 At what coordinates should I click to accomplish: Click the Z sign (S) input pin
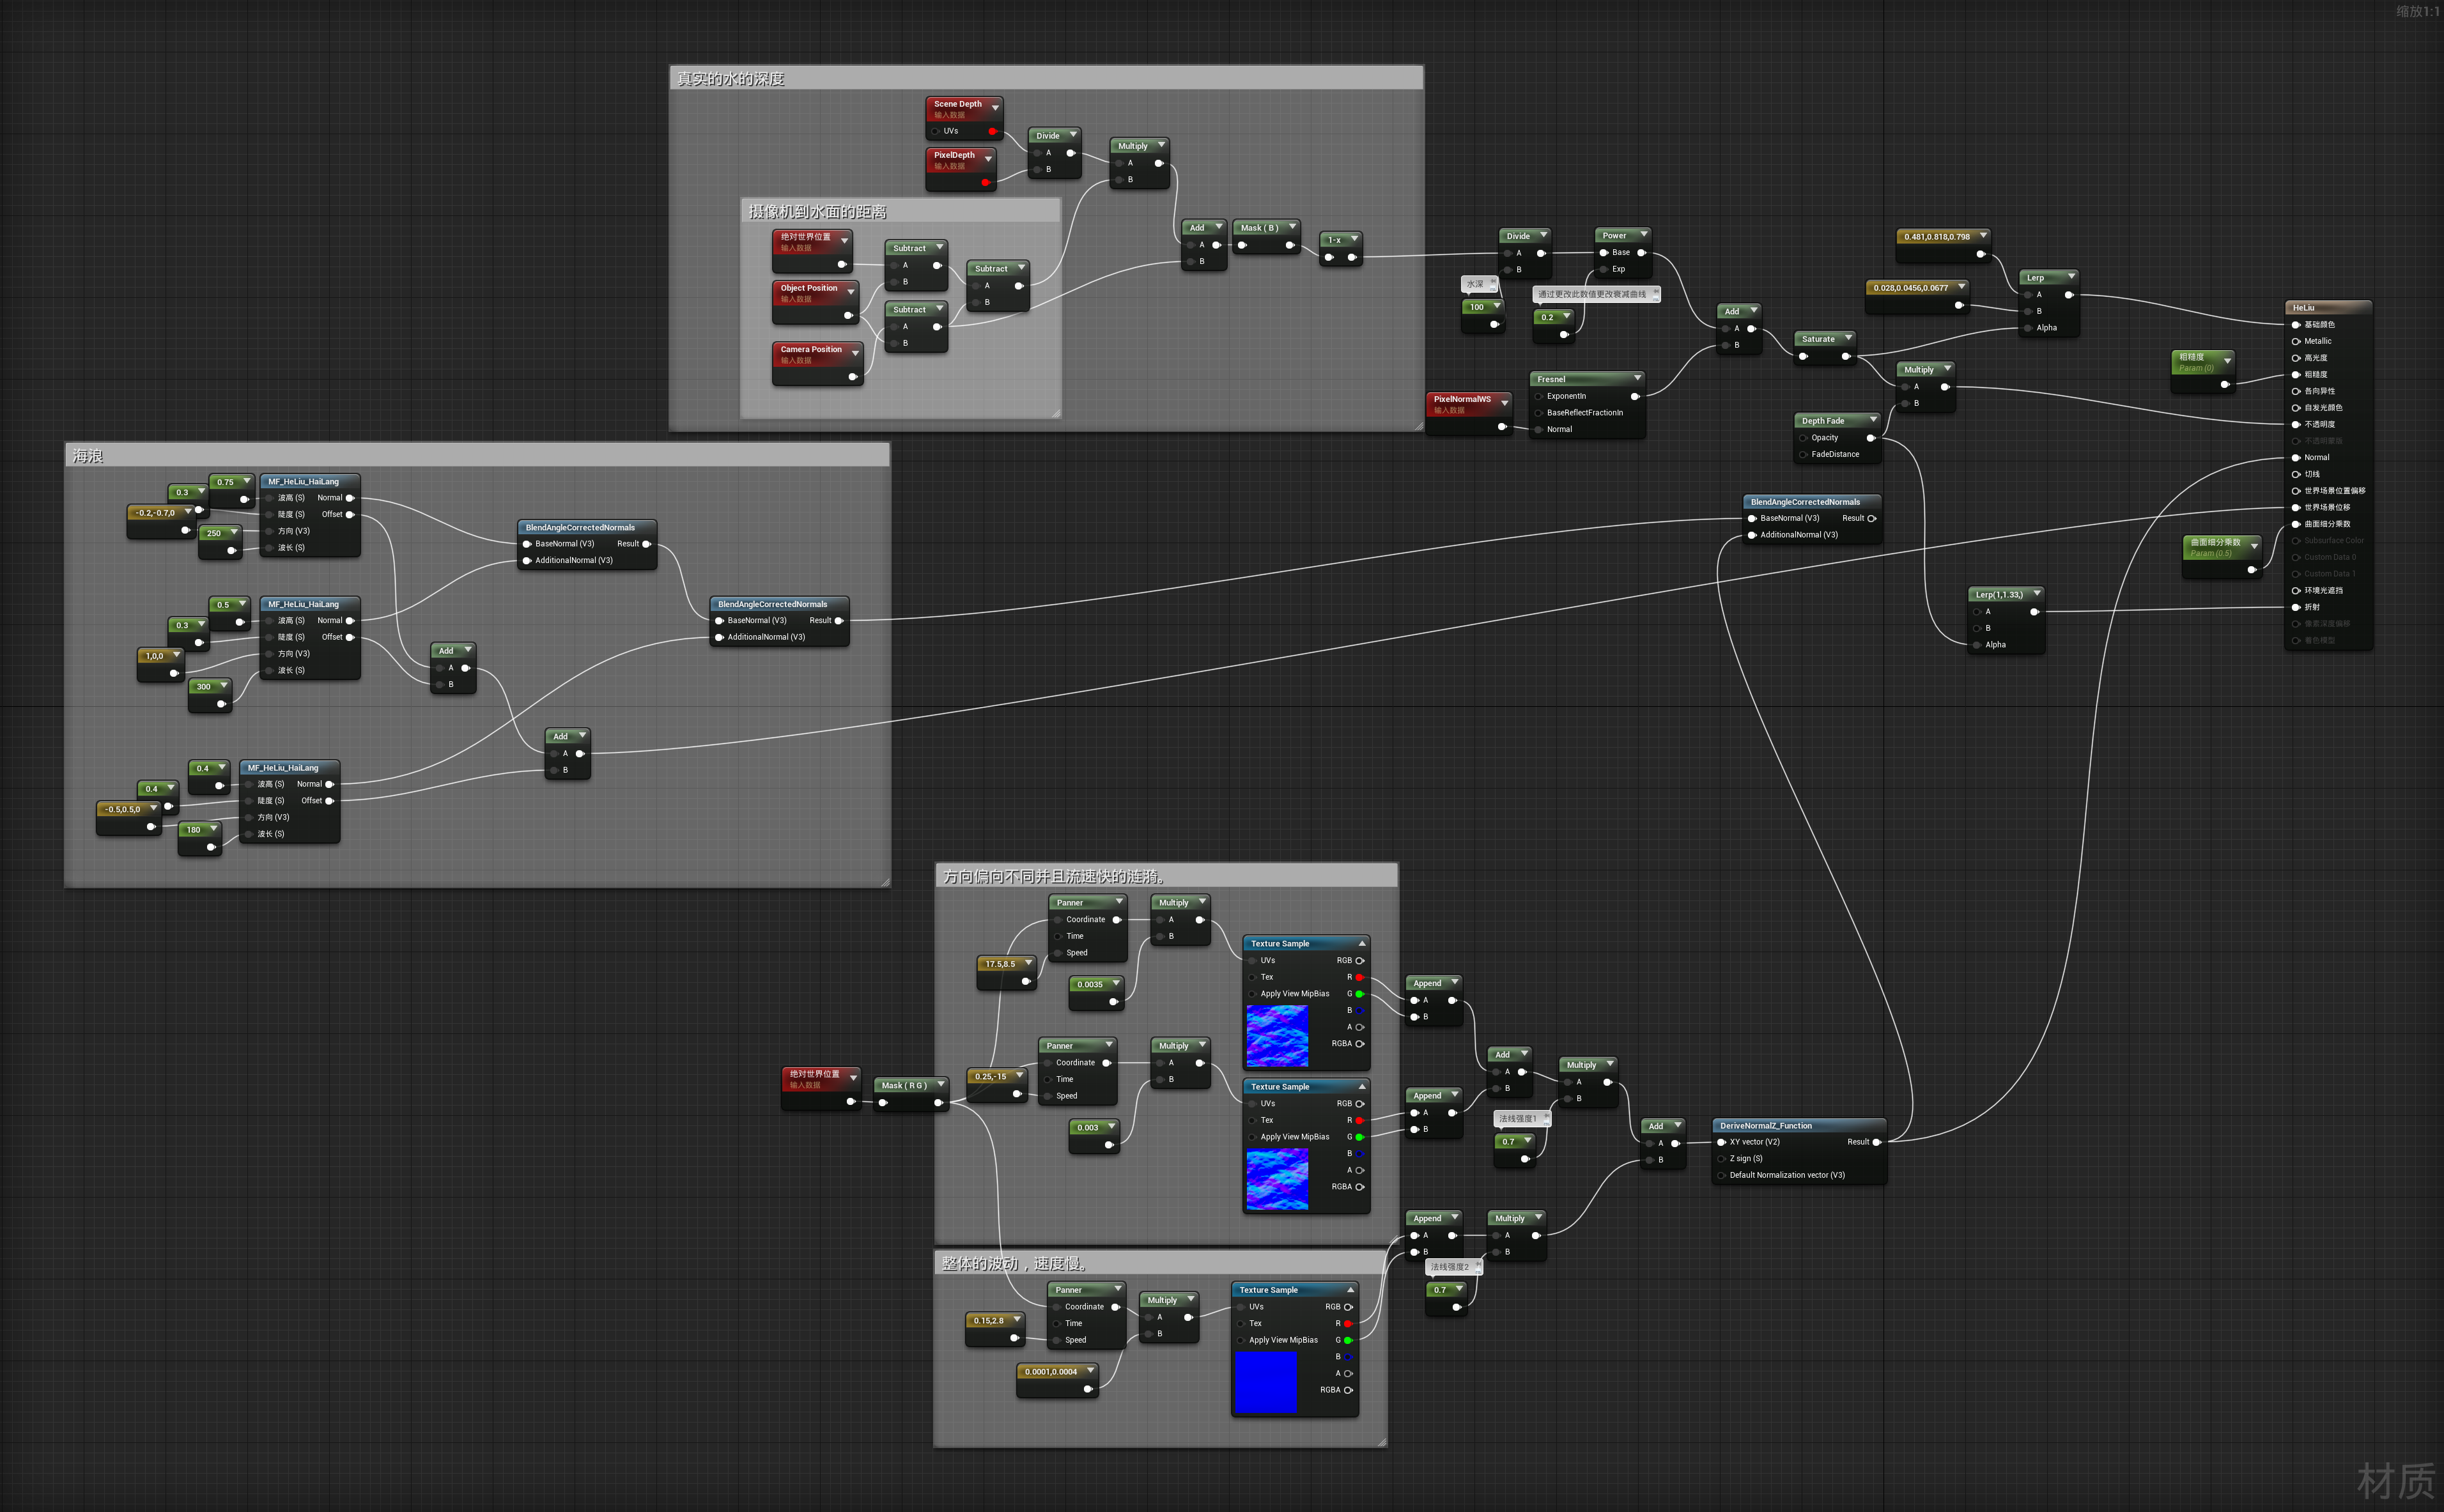coord(1721,1159)
